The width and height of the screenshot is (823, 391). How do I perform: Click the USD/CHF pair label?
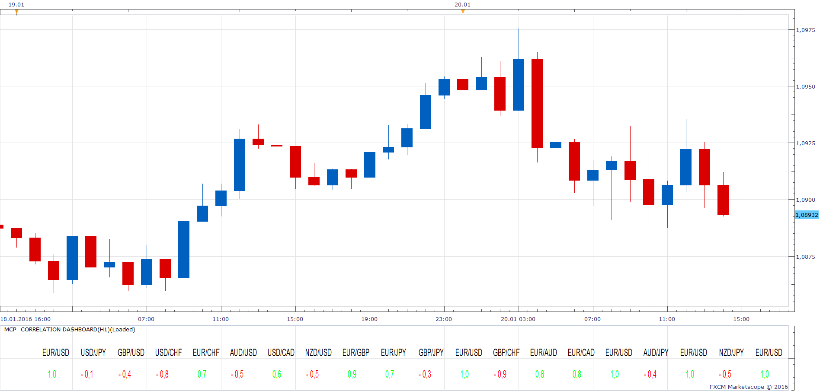(x=169, y=353)
